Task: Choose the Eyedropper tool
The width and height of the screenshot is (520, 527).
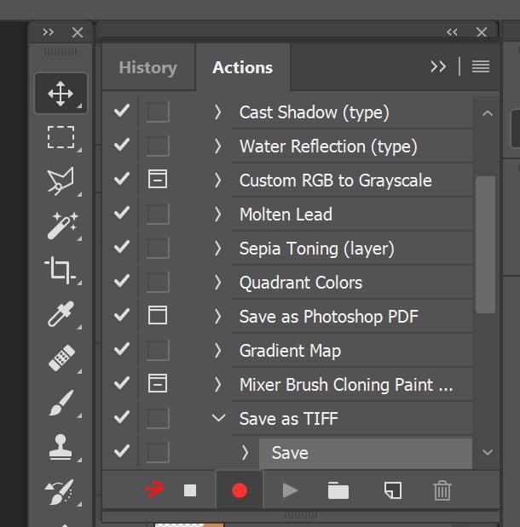Action: (61, 314)
